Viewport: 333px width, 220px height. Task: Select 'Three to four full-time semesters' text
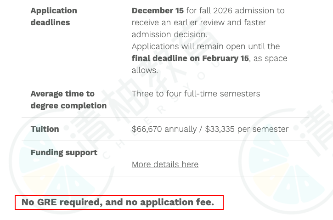196,94
